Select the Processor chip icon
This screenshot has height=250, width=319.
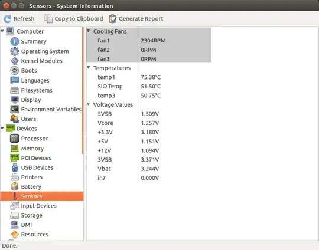[x=14, y=139]
